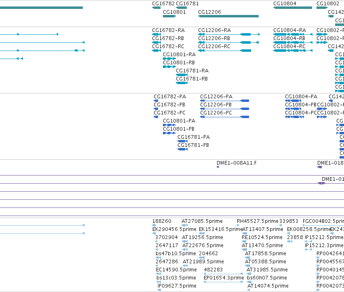Viewport: 344px width, 292px height.
Task: Select the CG16781 gene label
Action: coord(187,4)
